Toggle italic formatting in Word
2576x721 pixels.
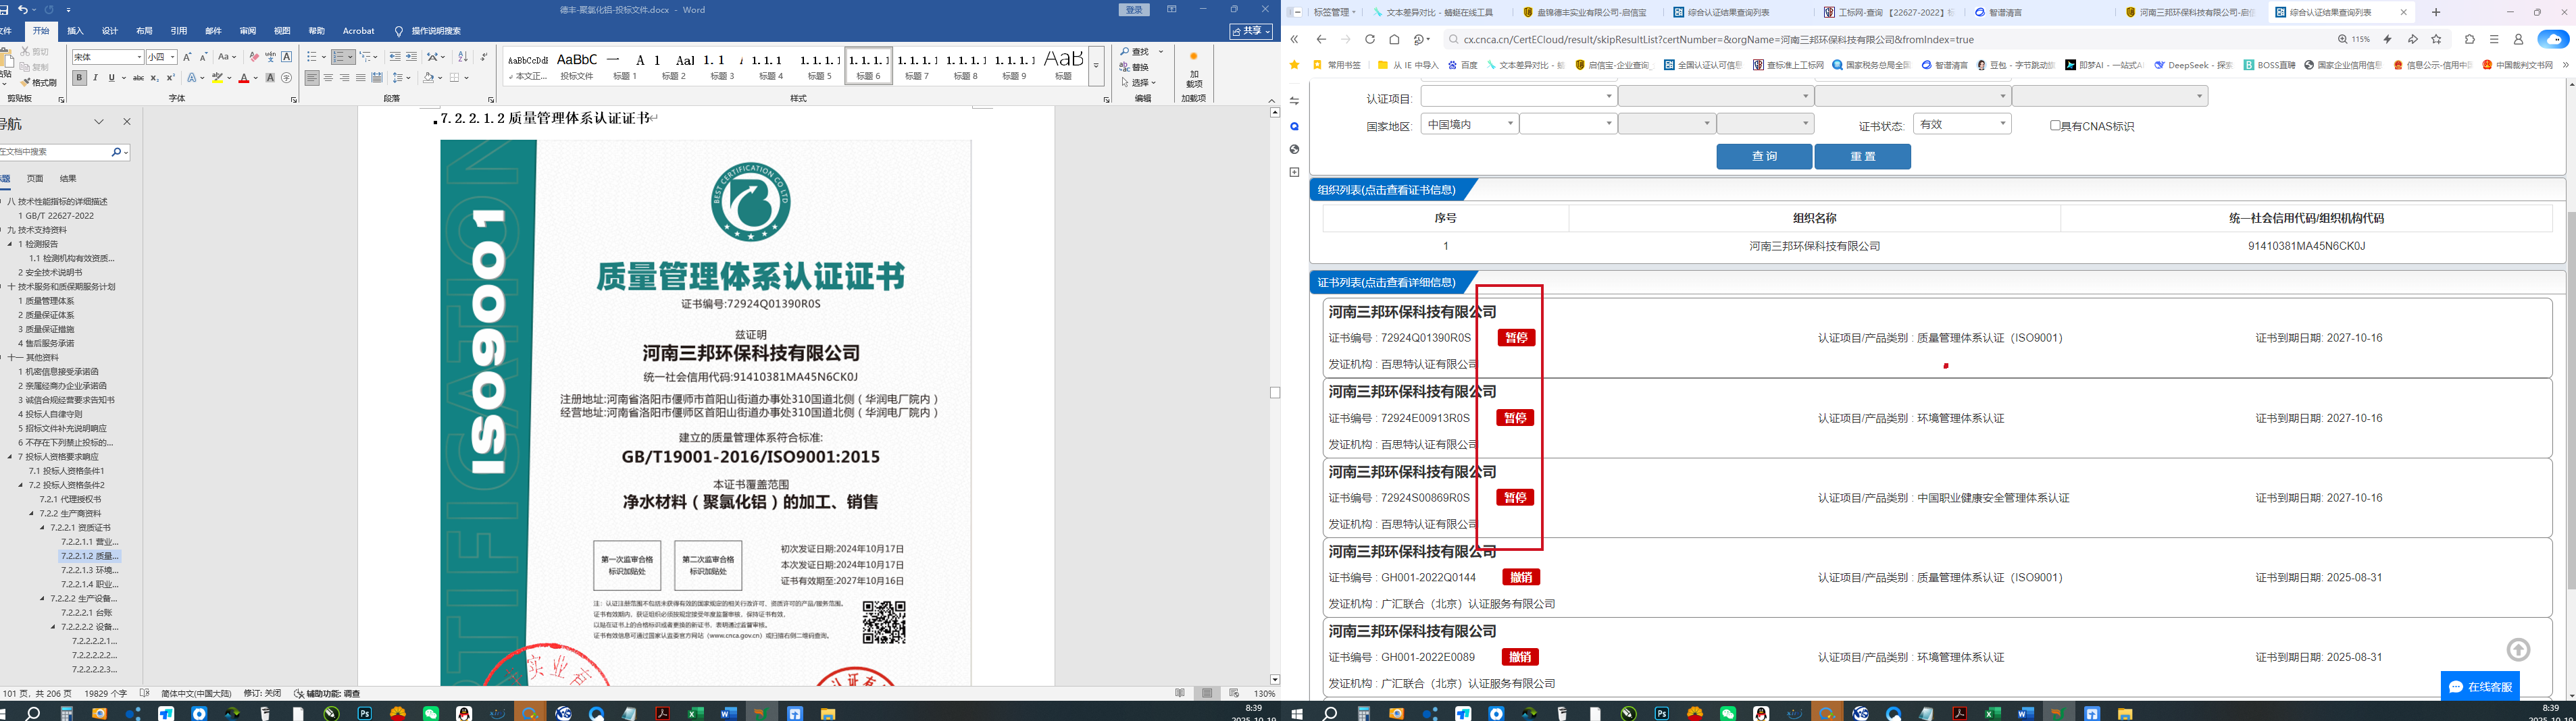[x=96, y=78]
